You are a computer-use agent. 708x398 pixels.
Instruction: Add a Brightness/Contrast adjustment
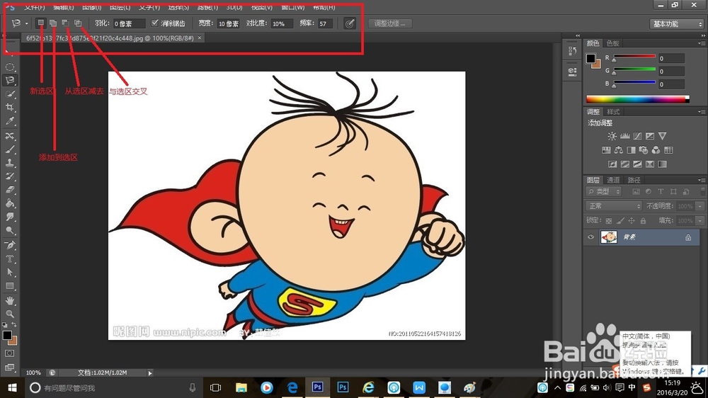tap(612, 136)
